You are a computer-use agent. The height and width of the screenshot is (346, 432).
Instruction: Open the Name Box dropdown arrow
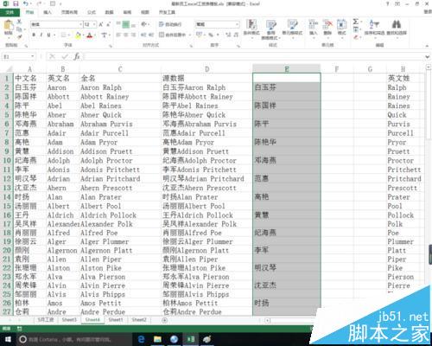(x=33, y=56)
